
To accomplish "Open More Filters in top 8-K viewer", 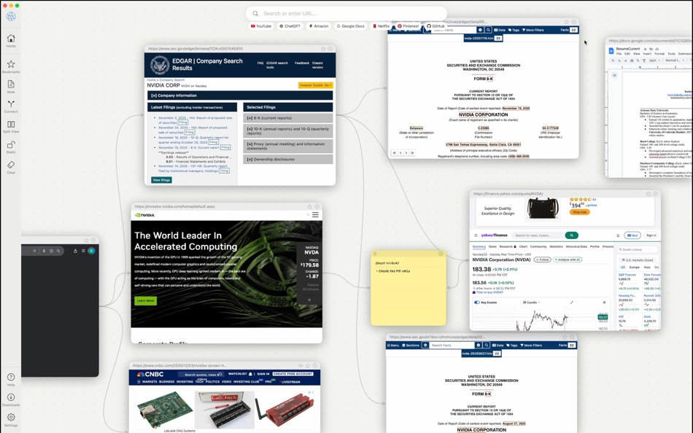I will tap(533, 30).
